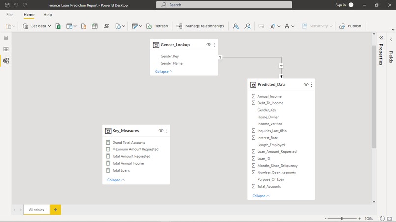
Task: Click the Paste clipboard icon
Action: point(8,26)
